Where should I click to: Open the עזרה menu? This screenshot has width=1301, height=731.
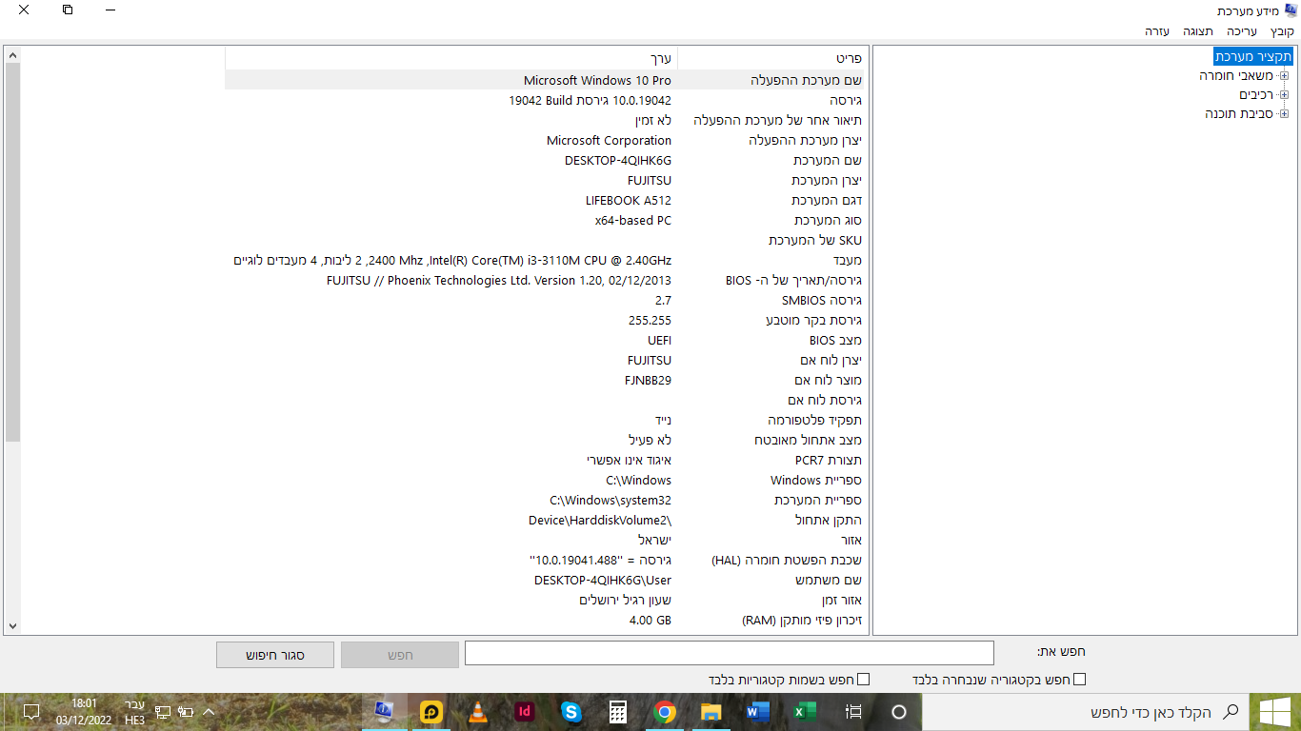1157,31
